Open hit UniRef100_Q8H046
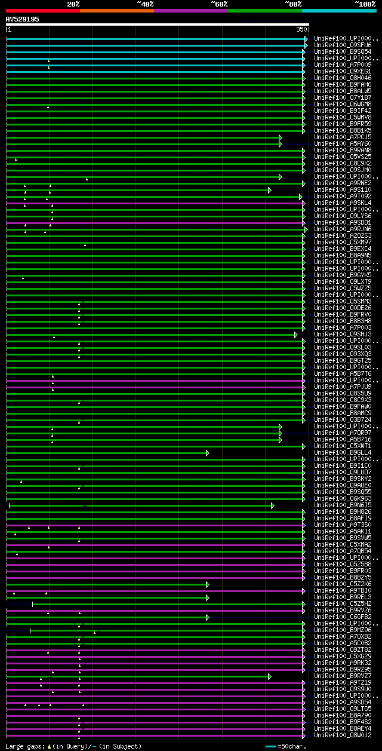This screenshot has height=751, width=382. coord(343,78)
